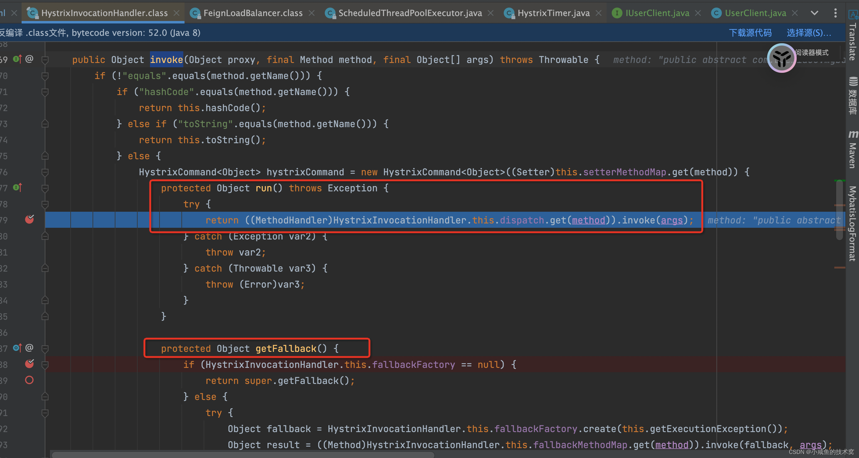Close the HystrixTimer.java tab

pos(599,13)
